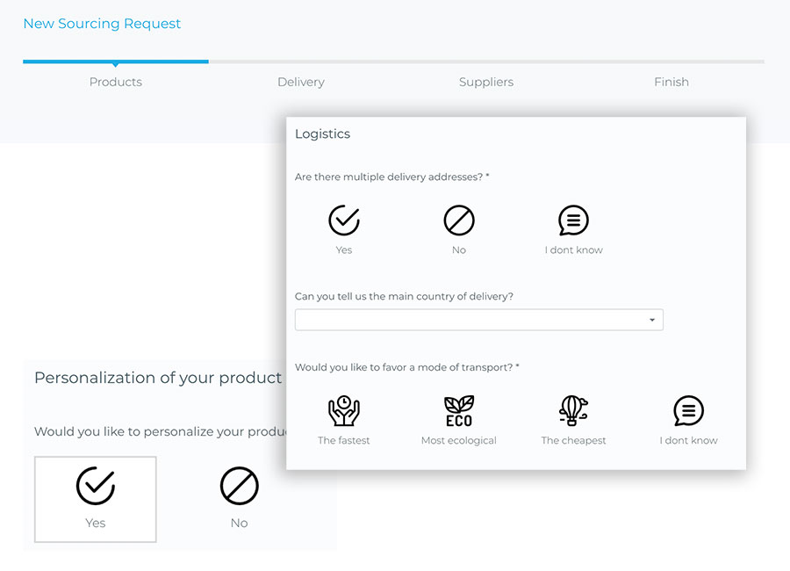Click the No icon for product personalization
Viewport: 790px width, 571px height.
point(239,486)
